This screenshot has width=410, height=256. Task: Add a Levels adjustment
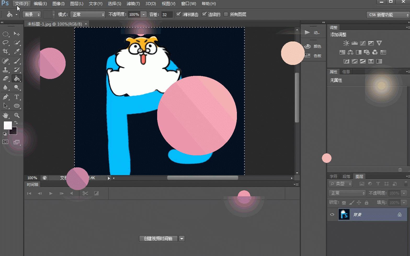click(x=355, y=43)
